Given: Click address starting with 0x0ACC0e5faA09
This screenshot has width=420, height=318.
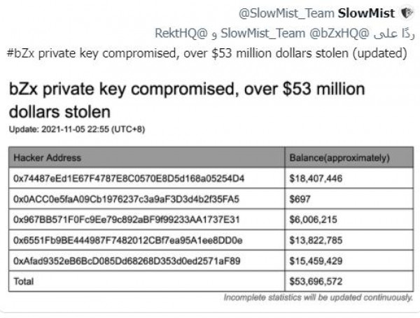Looking at the screenshot, I should [x=126, y=199].
